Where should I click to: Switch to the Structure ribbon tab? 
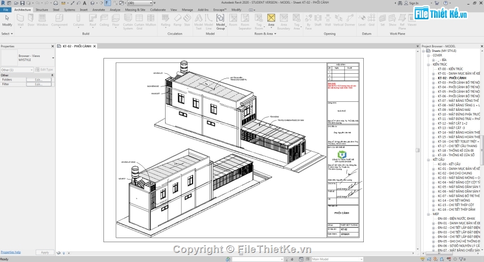click(42, 10)
